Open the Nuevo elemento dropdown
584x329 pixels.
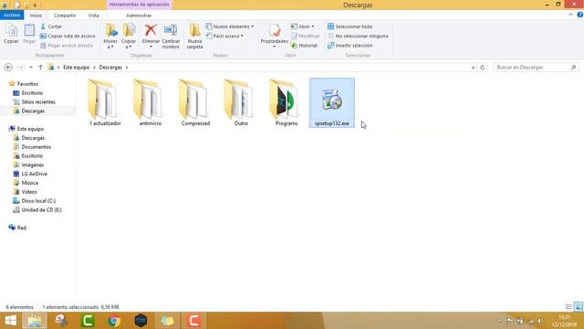[x=230, y=27]
